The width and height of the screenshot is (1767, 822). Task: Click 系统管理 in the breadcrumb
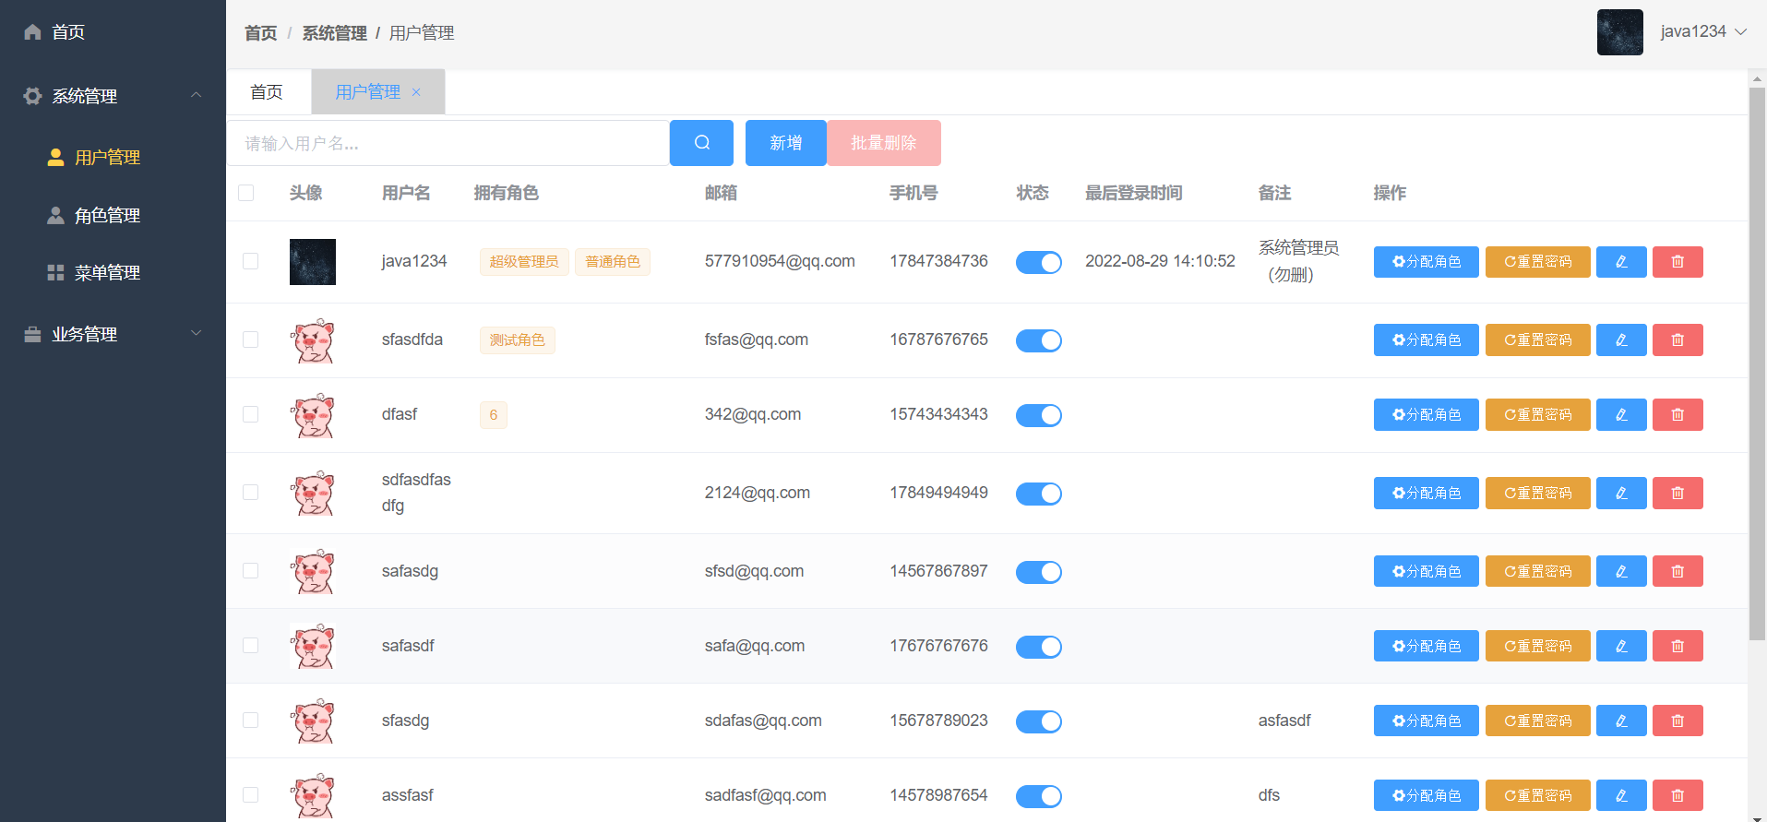point(334,33)
